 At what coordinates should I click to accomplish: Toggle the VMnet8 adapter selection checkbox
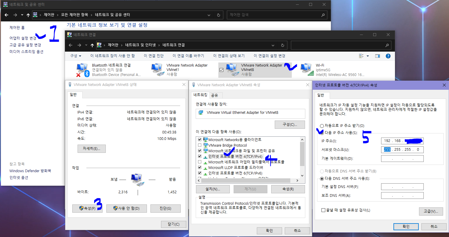[x=222, y=70]
